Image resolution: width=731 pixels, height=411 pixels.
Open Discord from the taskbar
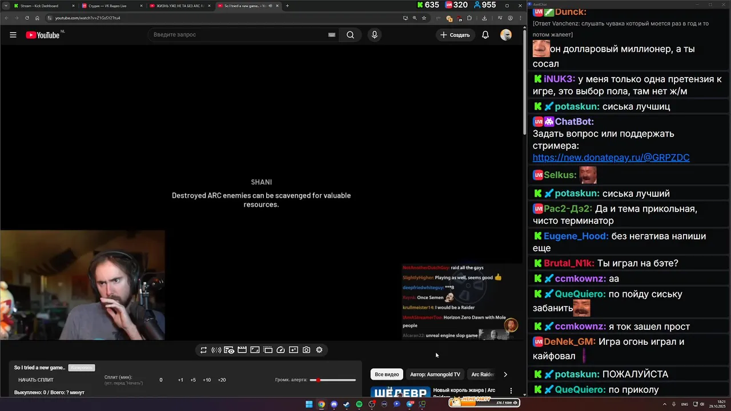pyautogui.click(x=334, y=404)
